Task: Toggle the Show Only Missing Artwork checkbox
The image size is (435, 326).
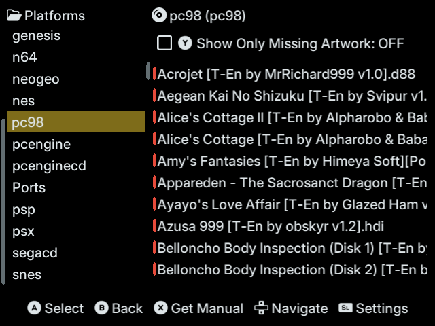Action: click(164, 43)
